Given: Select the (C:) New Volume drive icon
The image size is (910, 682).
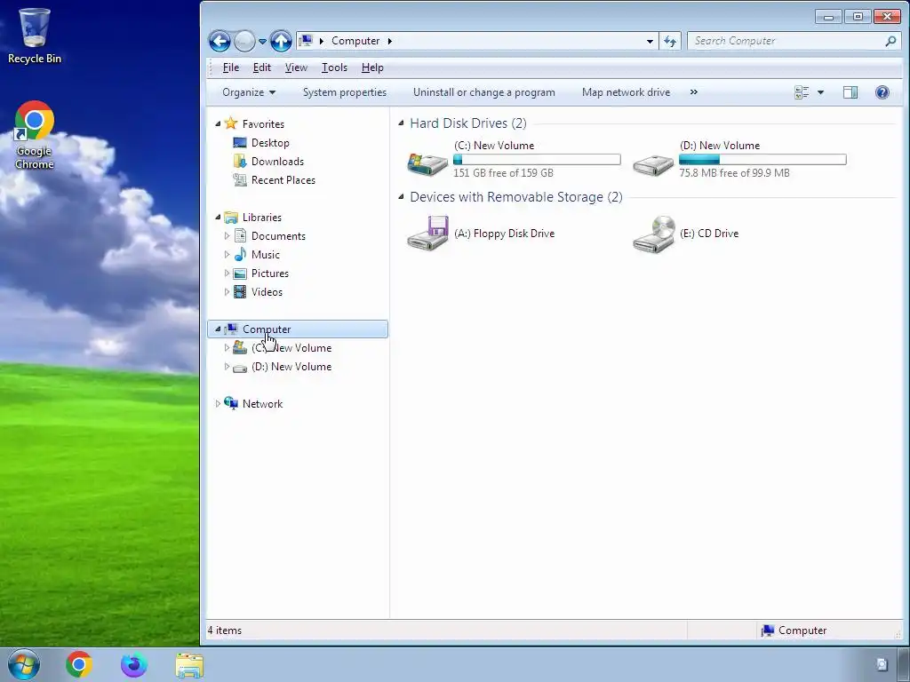Looking at the screenshot, I should 427,163.
